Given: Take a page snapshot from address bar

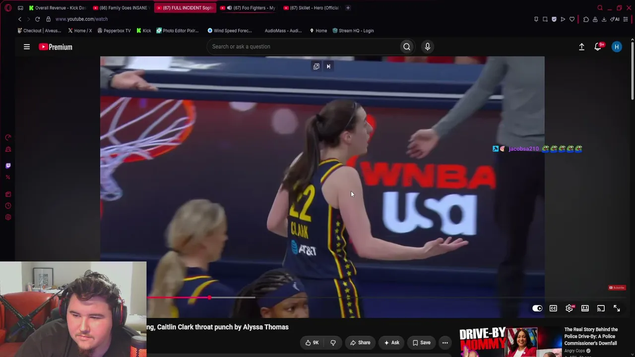Looking at the screenshot, I should 545,19.
